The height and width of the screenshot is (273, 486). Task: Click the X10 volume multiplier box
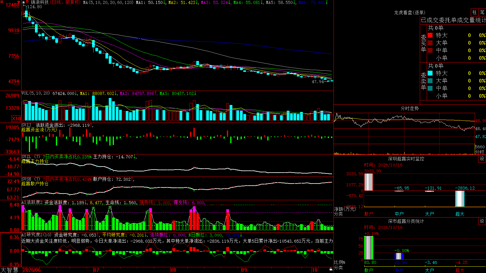click(16, 119)
